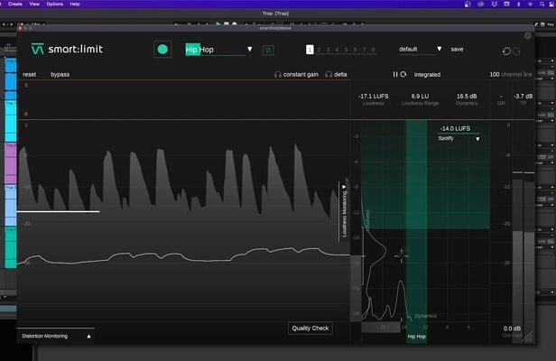Screen dimensions: 556x361
Task: Select state slot 1
Action: click(x=310, y=50)
